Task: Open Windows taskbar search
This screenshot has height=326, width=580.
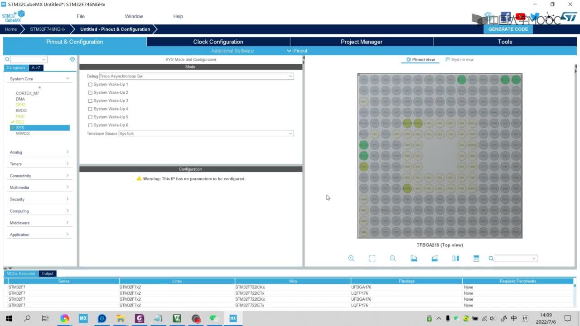Action: 27,318
